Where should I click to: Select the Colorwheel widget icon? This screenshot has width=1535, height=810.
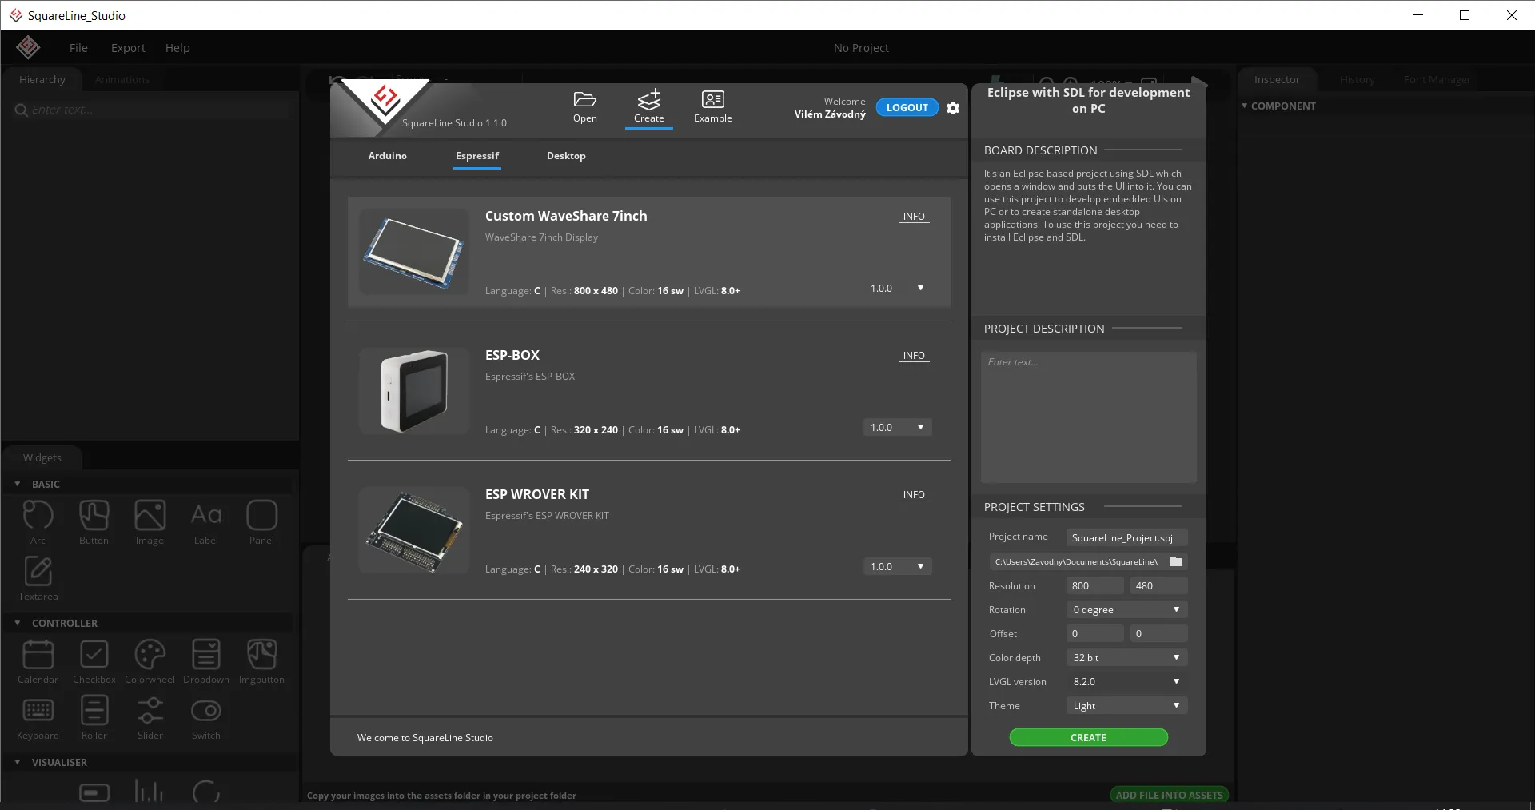[x=150, y=655]
